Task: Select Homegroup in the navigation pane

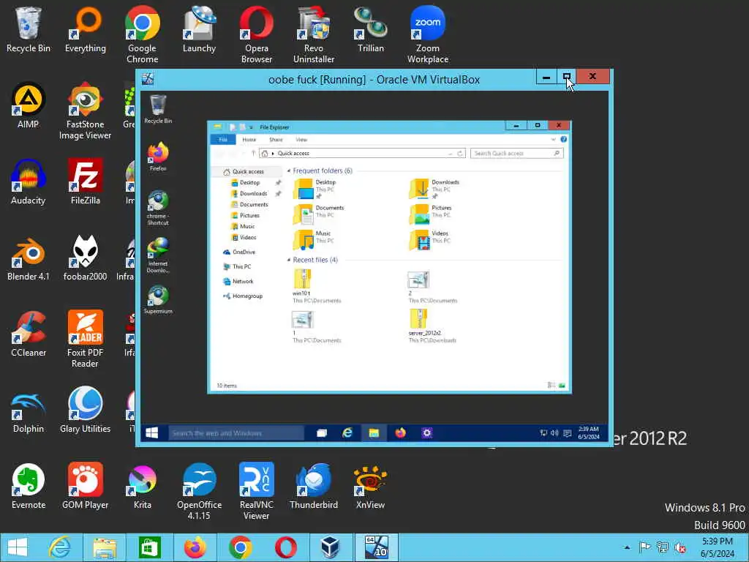Action: click(x=243, y=296)
